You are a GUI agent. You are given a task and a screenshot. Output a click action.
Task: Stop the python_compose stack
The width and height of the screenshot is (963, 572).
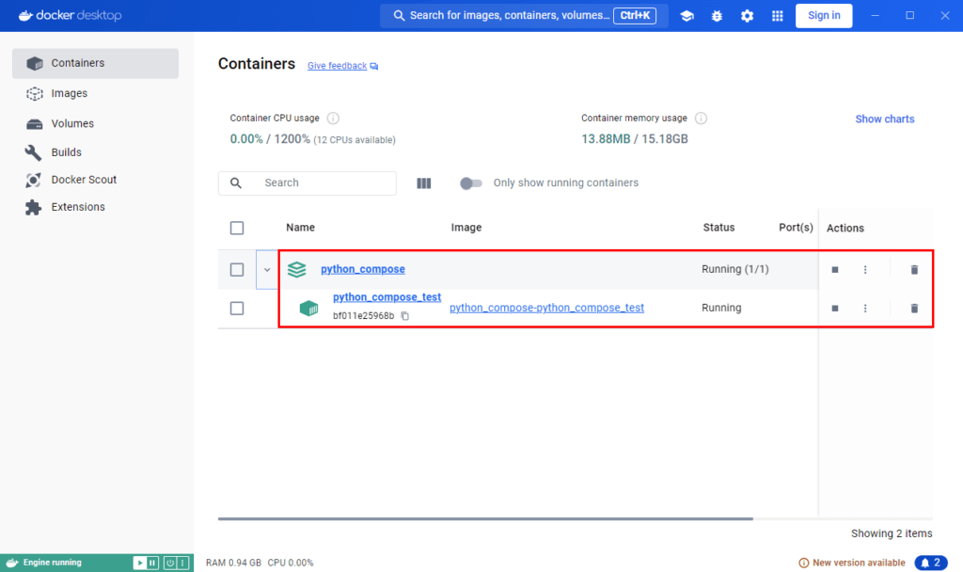click(835, 270)
